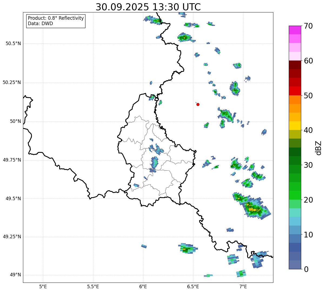Click the "Data: DWD" source label
The width and height of the screenshot is (325, 292).
40,24
